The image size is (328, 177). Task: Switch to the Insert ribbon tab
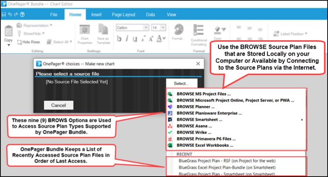96,15
